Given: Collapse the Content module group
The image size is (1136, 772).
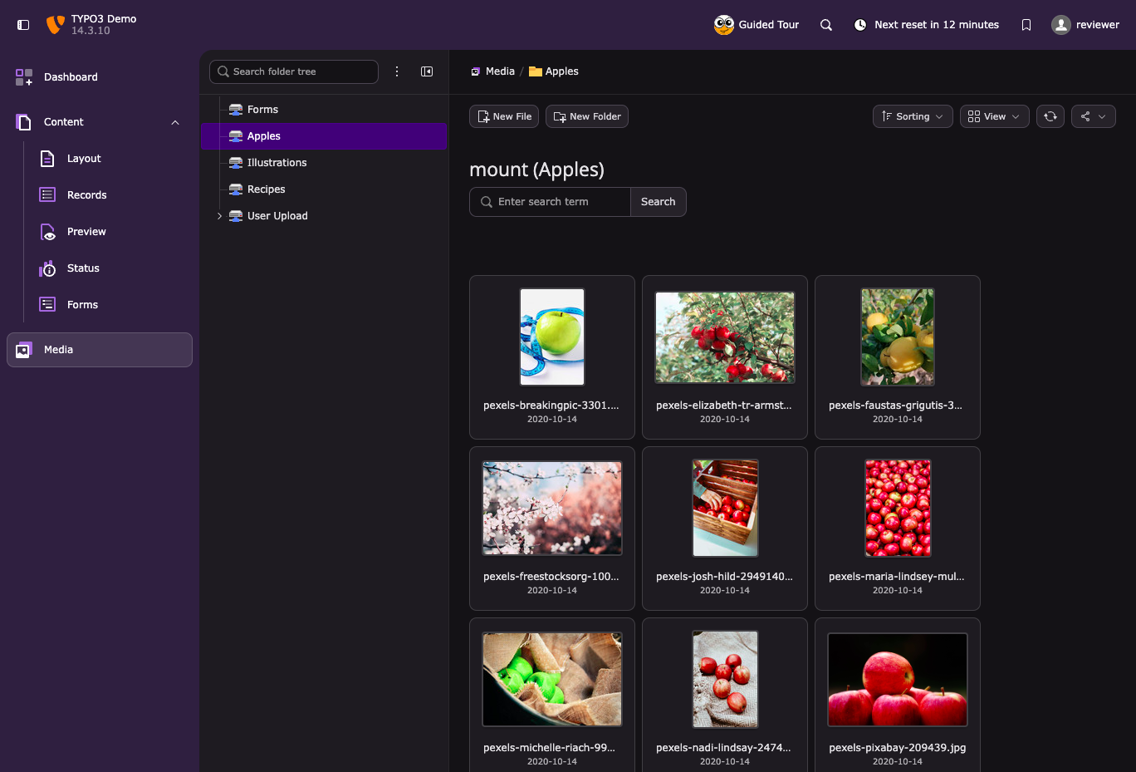Looking at the screenshot, I should [x=175, y=122].
